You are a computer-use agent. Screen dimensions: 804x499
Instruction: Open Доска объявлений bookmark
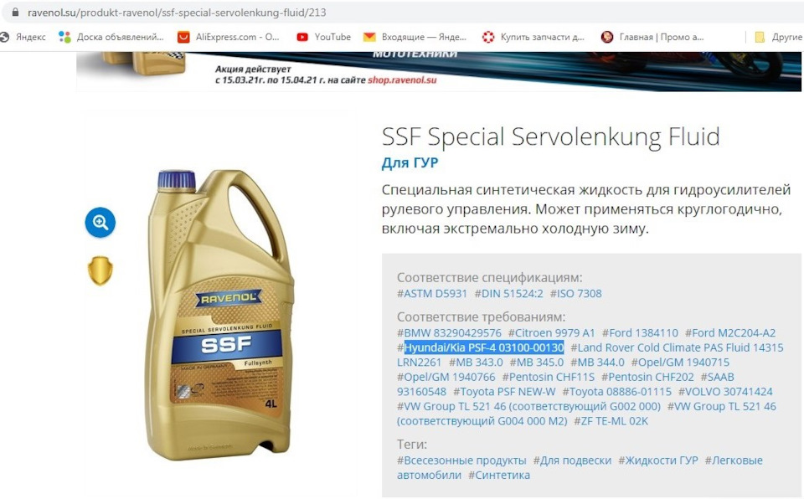tap(111, 37)
